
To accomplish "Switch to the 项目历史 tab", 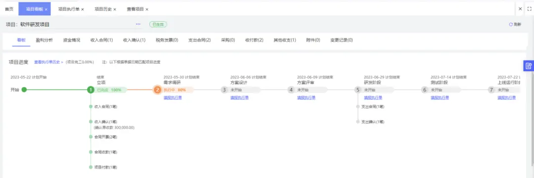I will pos(103,9).
